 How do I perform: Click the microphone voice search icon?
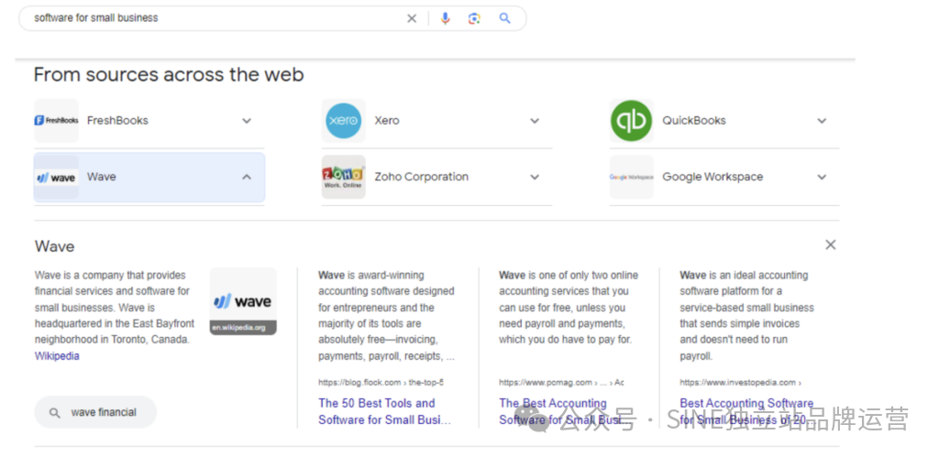pyautogui.click(x=445, y=18)
